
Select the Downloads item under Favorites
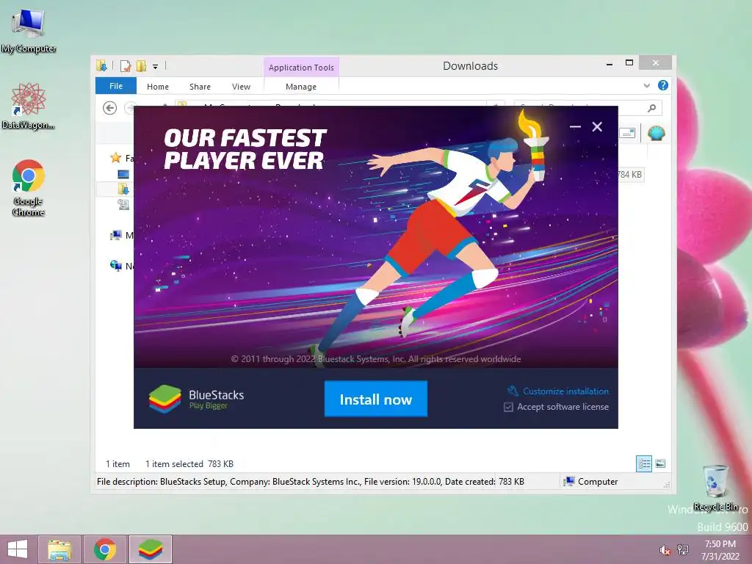pos(123,189)
